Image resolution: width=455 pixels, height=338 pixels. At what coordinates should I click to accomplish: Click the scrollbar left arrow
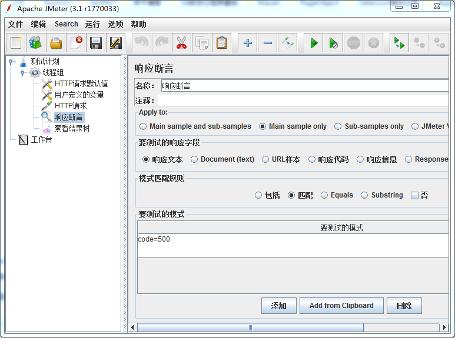132,327
